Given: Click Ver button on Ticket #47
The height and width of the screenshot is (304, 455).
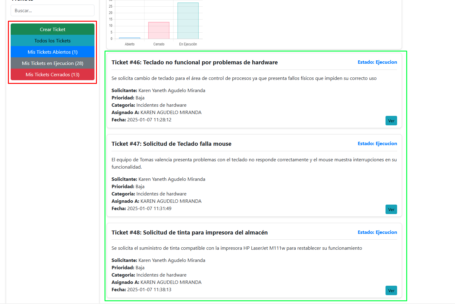Looking at the screenshot, I should 391,209.
